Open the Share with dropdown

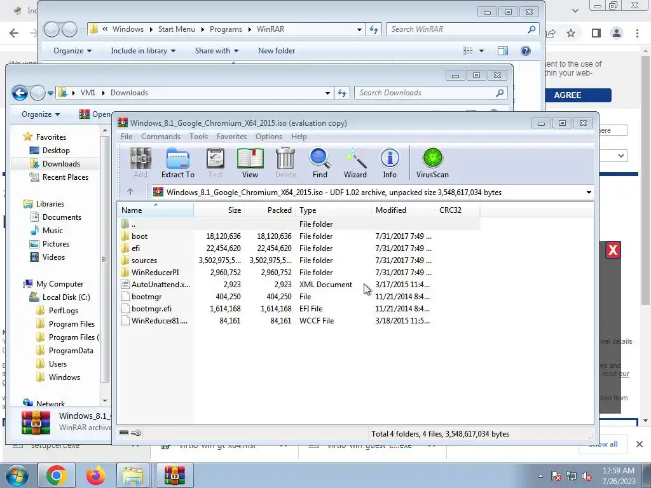tap(217, 51)
